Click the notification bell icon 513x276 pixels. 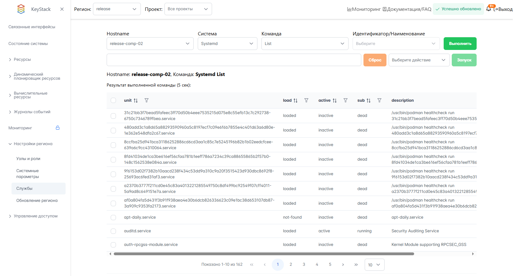click(x=488, y=9)
